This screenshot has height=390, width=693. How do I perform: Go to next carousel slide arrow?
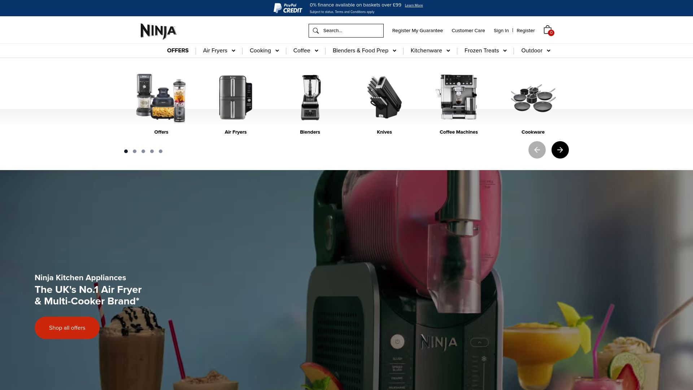tap(560, 150)
